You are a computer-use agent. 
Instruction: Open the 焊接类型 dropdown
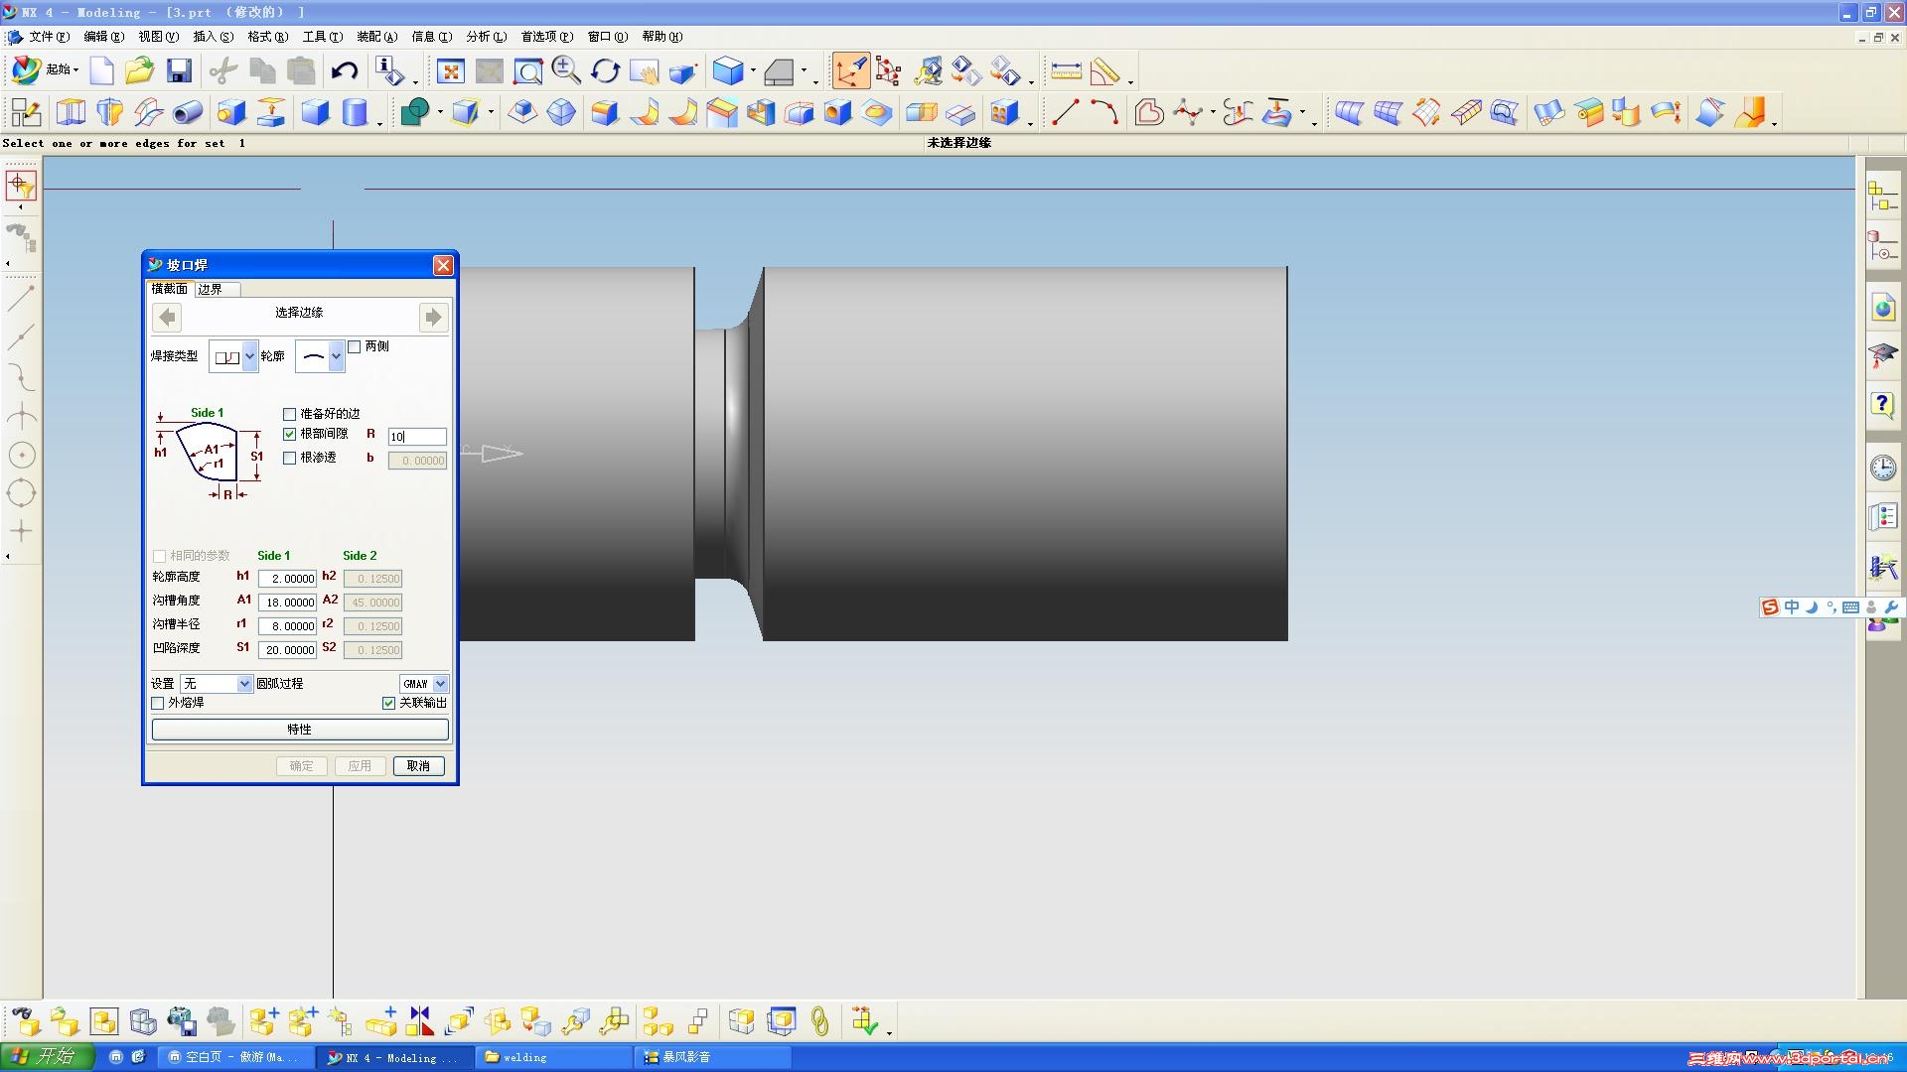click(249, 356)
